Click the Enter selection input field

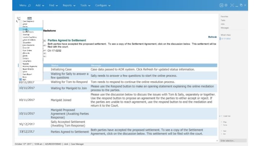tap(233, 141)
